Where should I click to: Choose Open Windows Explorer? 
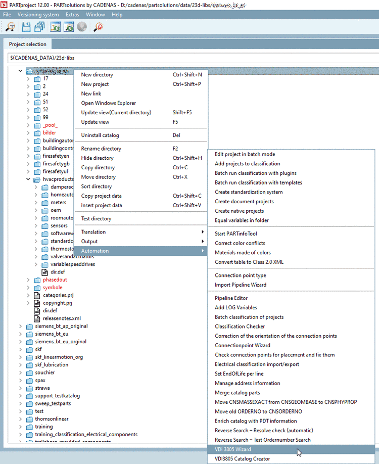coord(141,103)
